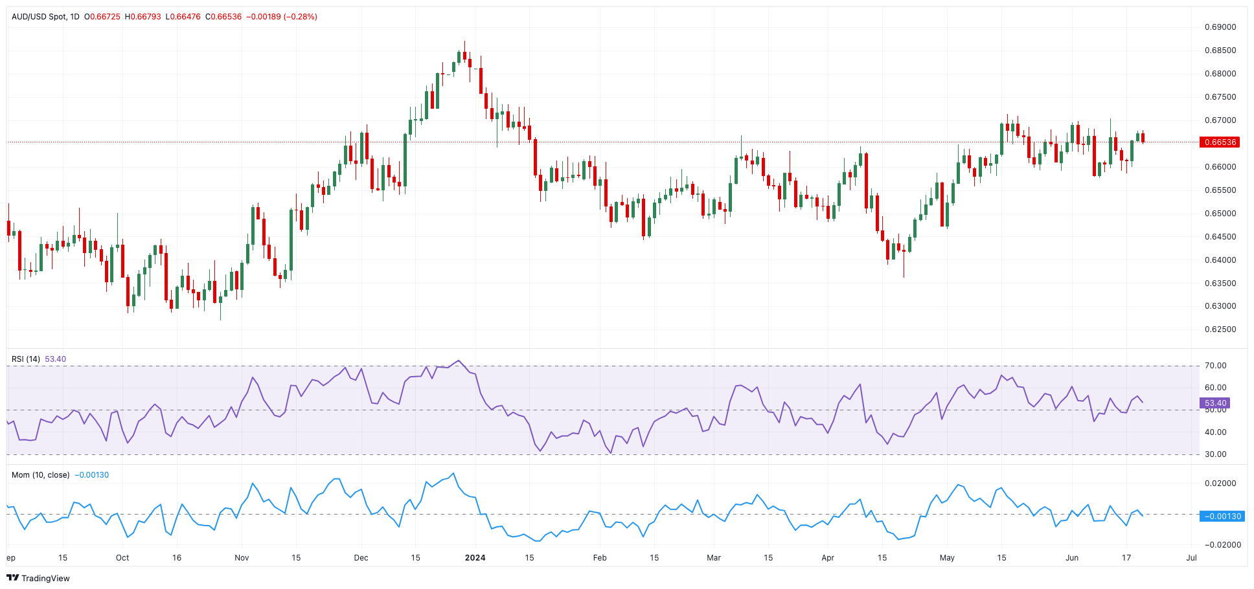Click the Oct label on the time axis
The height and width of the screenshot is (589, 1254).
pos(122,558)
